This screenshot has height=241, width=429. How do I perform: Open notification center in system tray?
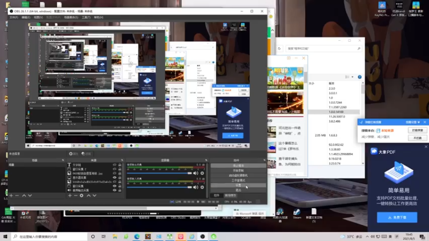pos(422,237)
